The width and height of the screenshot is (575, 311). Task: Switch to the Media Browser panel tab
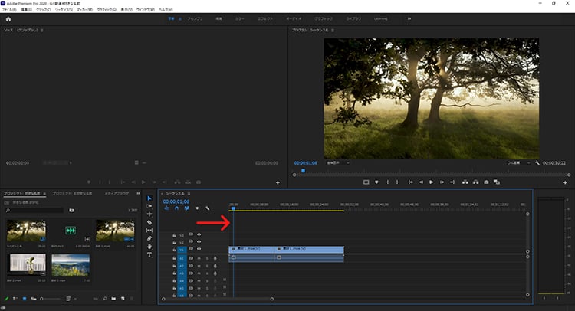pyautogui.click(x=117, y=193)
